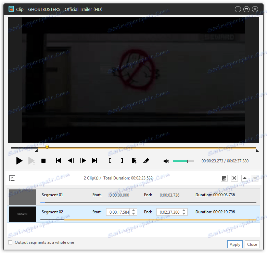
Task: Select the Segment 01 row label
Action: [52, 195]
